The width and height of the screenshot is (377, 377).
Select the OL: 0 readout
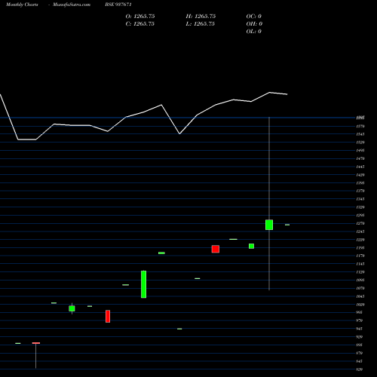tap(254, 32)
